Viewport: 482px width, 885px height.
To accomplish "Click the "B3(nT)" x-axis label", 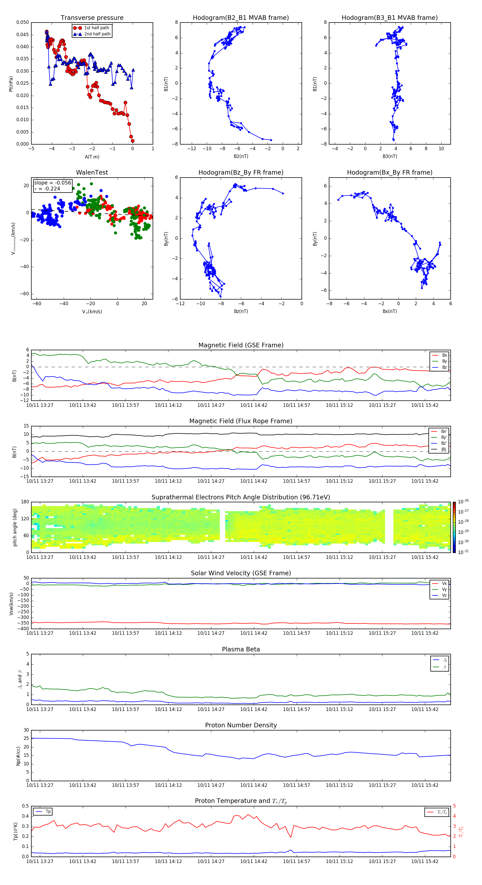I will click(390, 156).
